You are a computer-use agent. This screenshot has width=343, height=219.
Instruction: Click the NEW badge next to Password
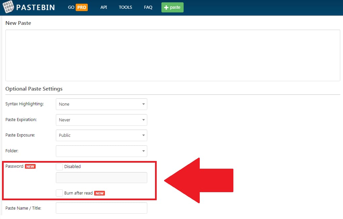point(31,166)
